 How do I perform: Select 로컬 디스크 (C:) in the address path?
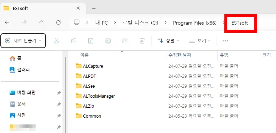[140, 23]
